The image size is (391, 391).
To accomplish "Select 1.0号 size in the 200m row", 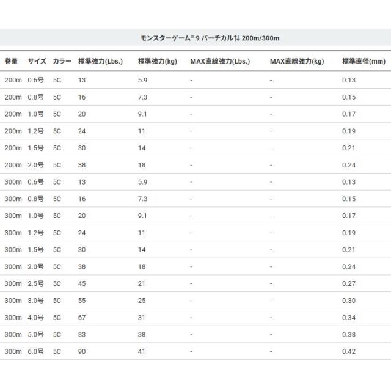I will point(35,114).
